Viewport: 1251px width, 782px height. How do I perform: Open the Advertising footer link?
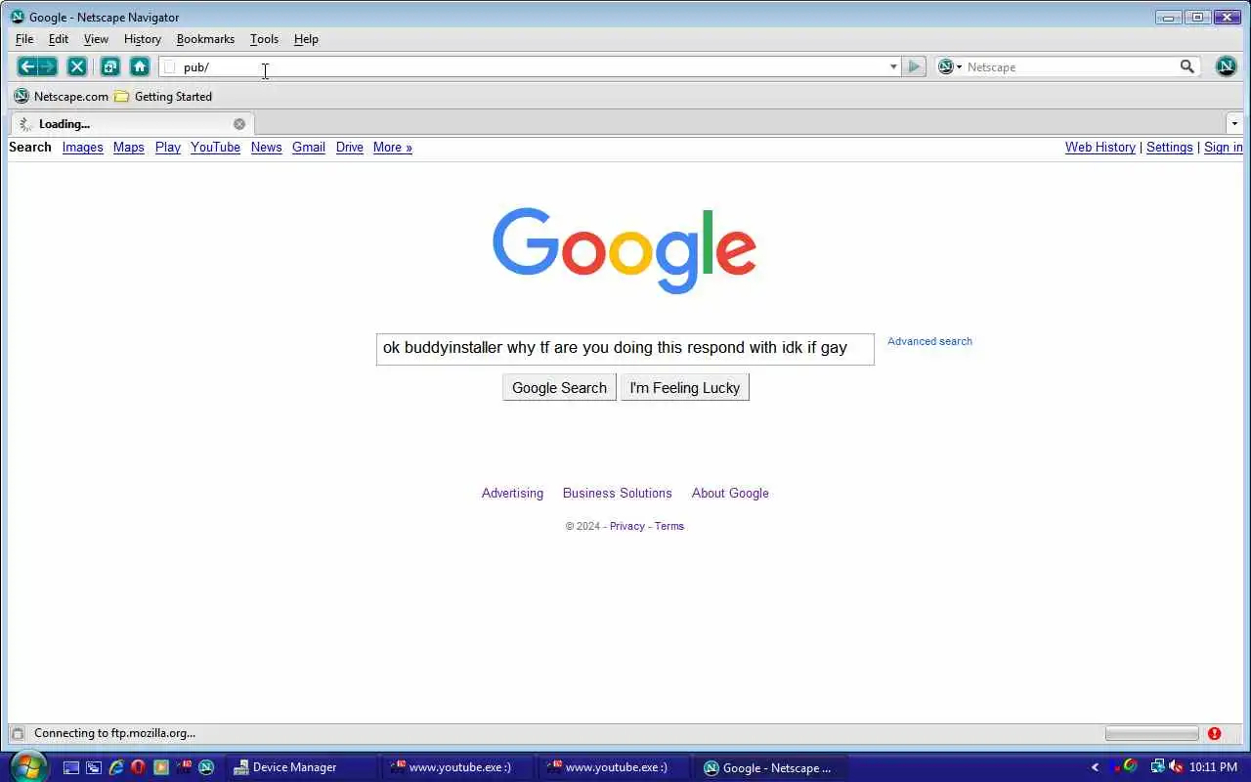[512, 493]
